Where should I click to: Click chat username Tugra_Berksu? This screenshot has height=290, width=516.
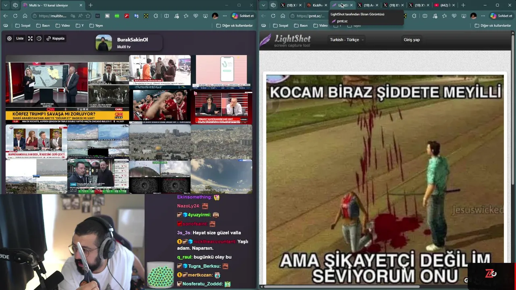(x=204, y=266)
